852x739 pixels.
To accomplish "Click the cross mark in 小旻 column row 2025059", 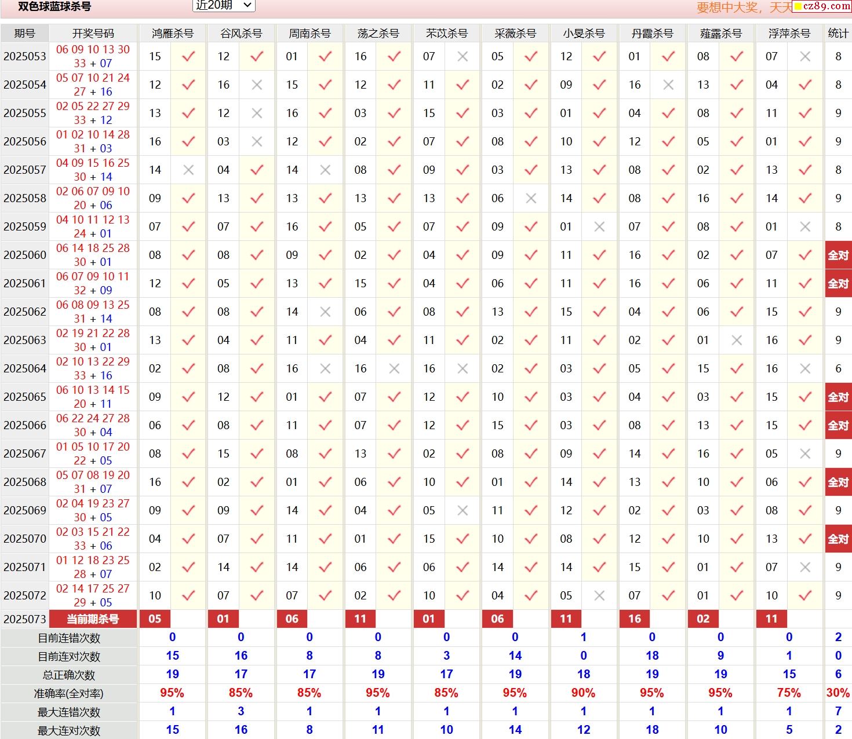I will [x=600, y=226].
